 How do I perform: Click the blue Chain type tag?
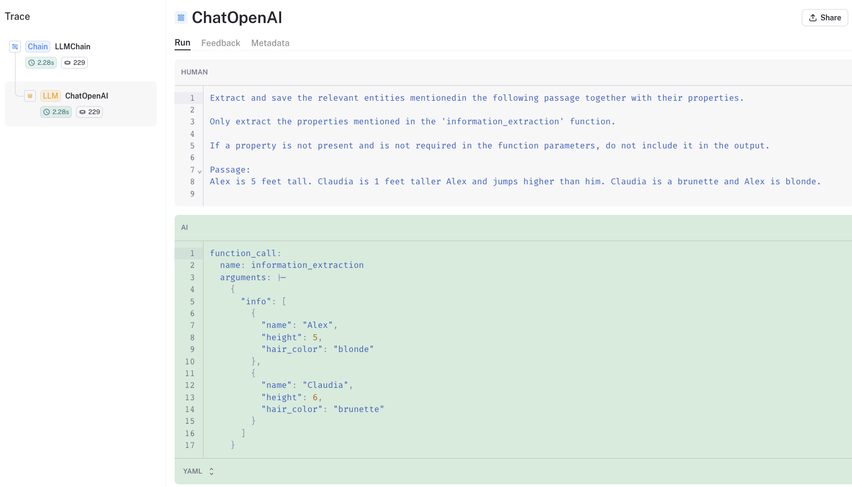[37, 47]
